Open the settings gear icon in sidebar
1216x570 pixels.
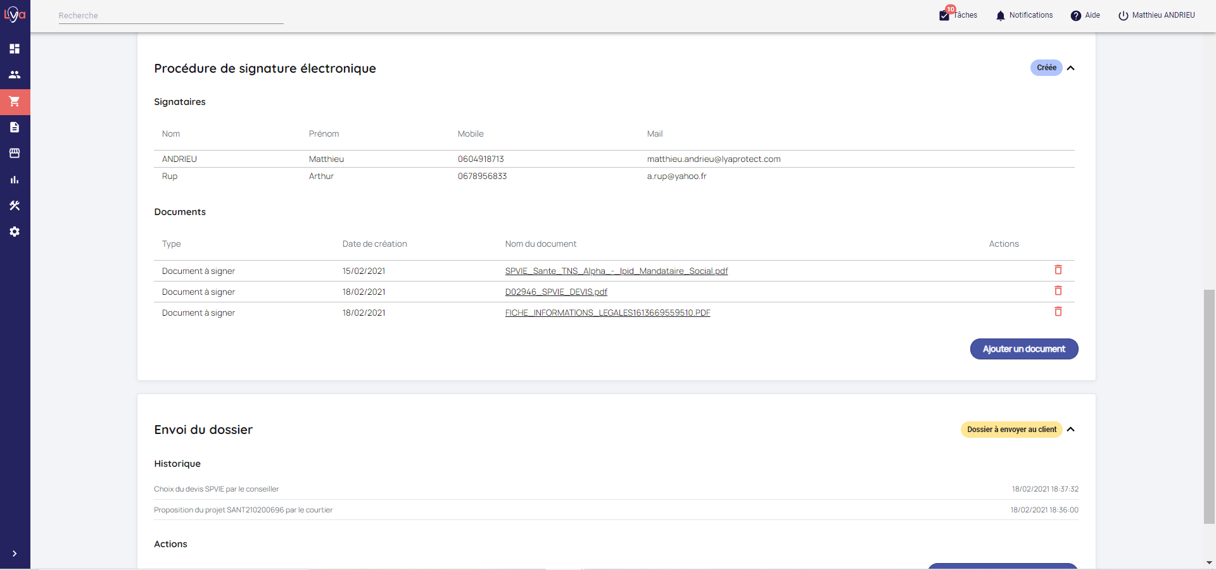pos(15,232)
